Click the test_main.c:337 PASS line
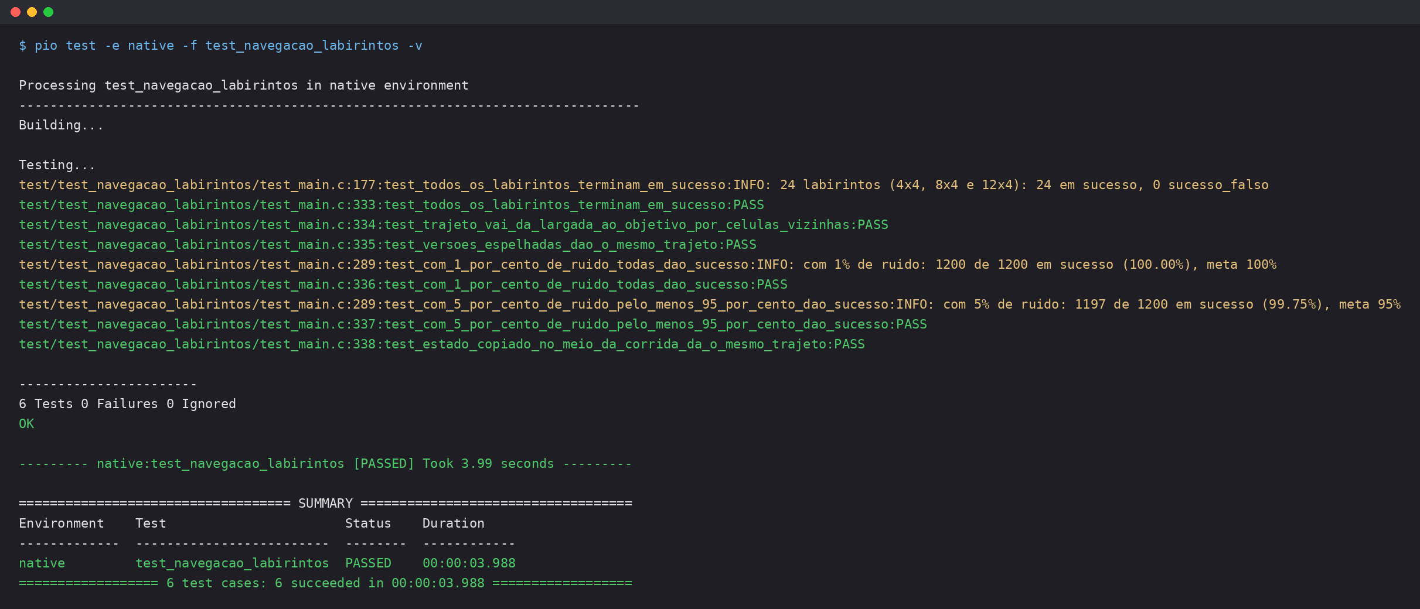Screen dimensions: 1420x609 click(x=473, y=324)
